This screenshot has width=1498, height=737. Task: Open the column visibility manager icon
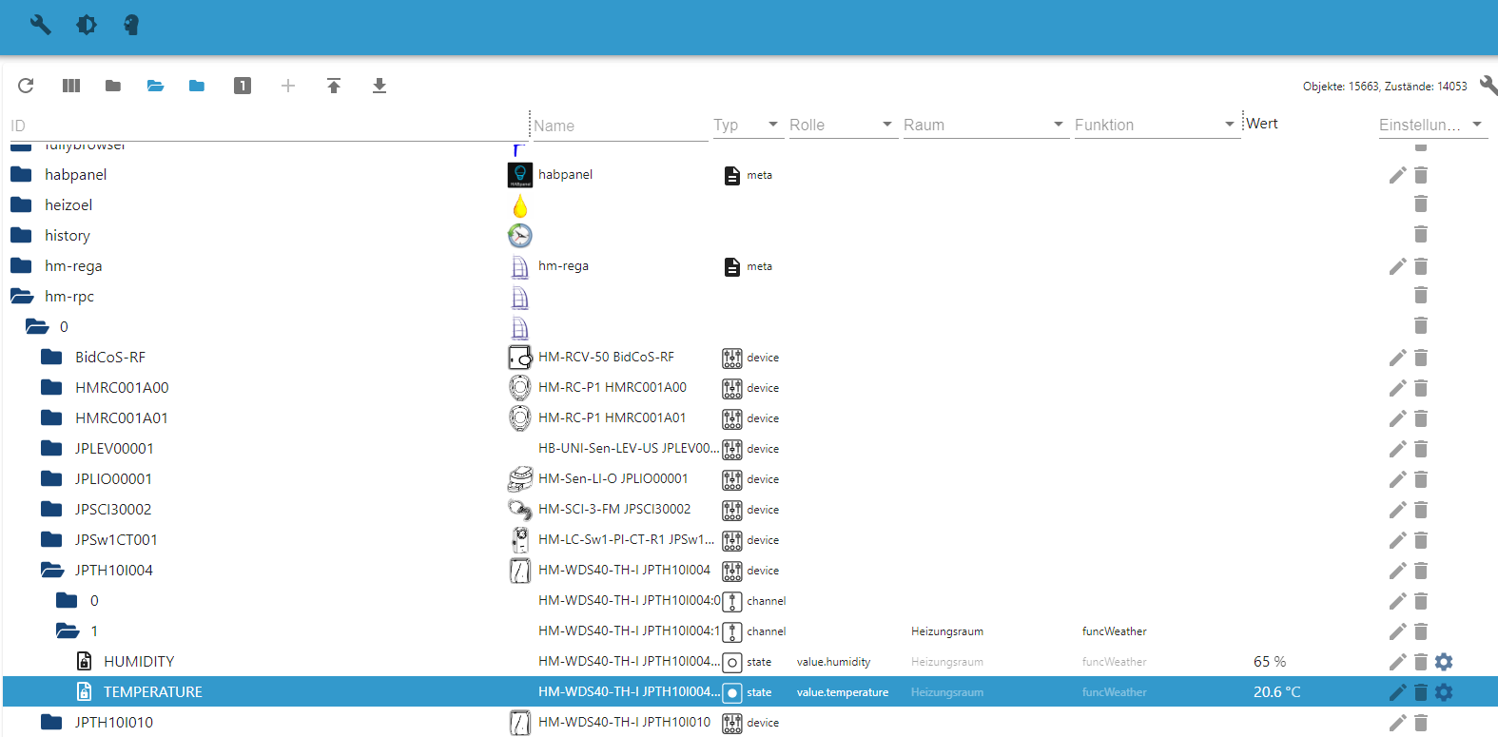pos(71,86)
